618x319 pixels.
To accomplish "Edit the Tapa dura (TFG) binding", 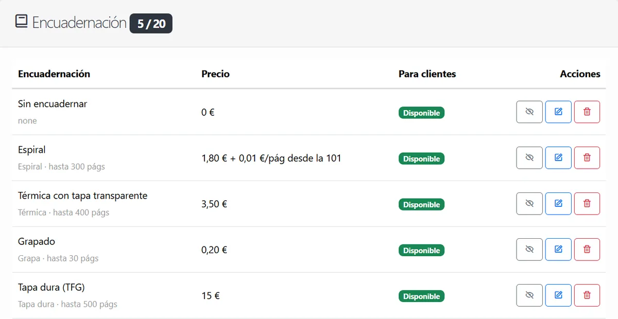I will coord(558,295).
